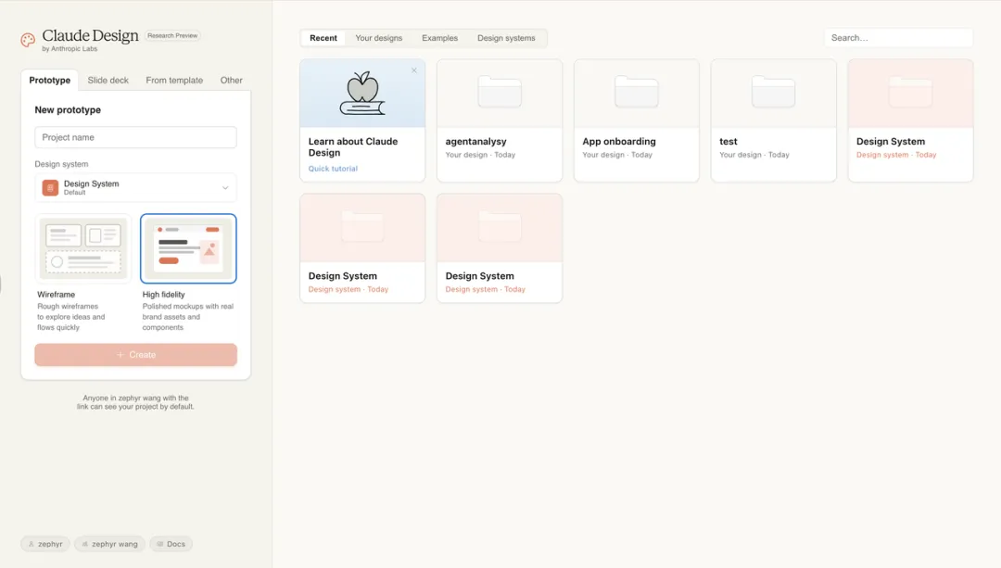This screenshot has width=1001, height=568.
Task: Focus the Project name input field
Action: click(135, 137)
